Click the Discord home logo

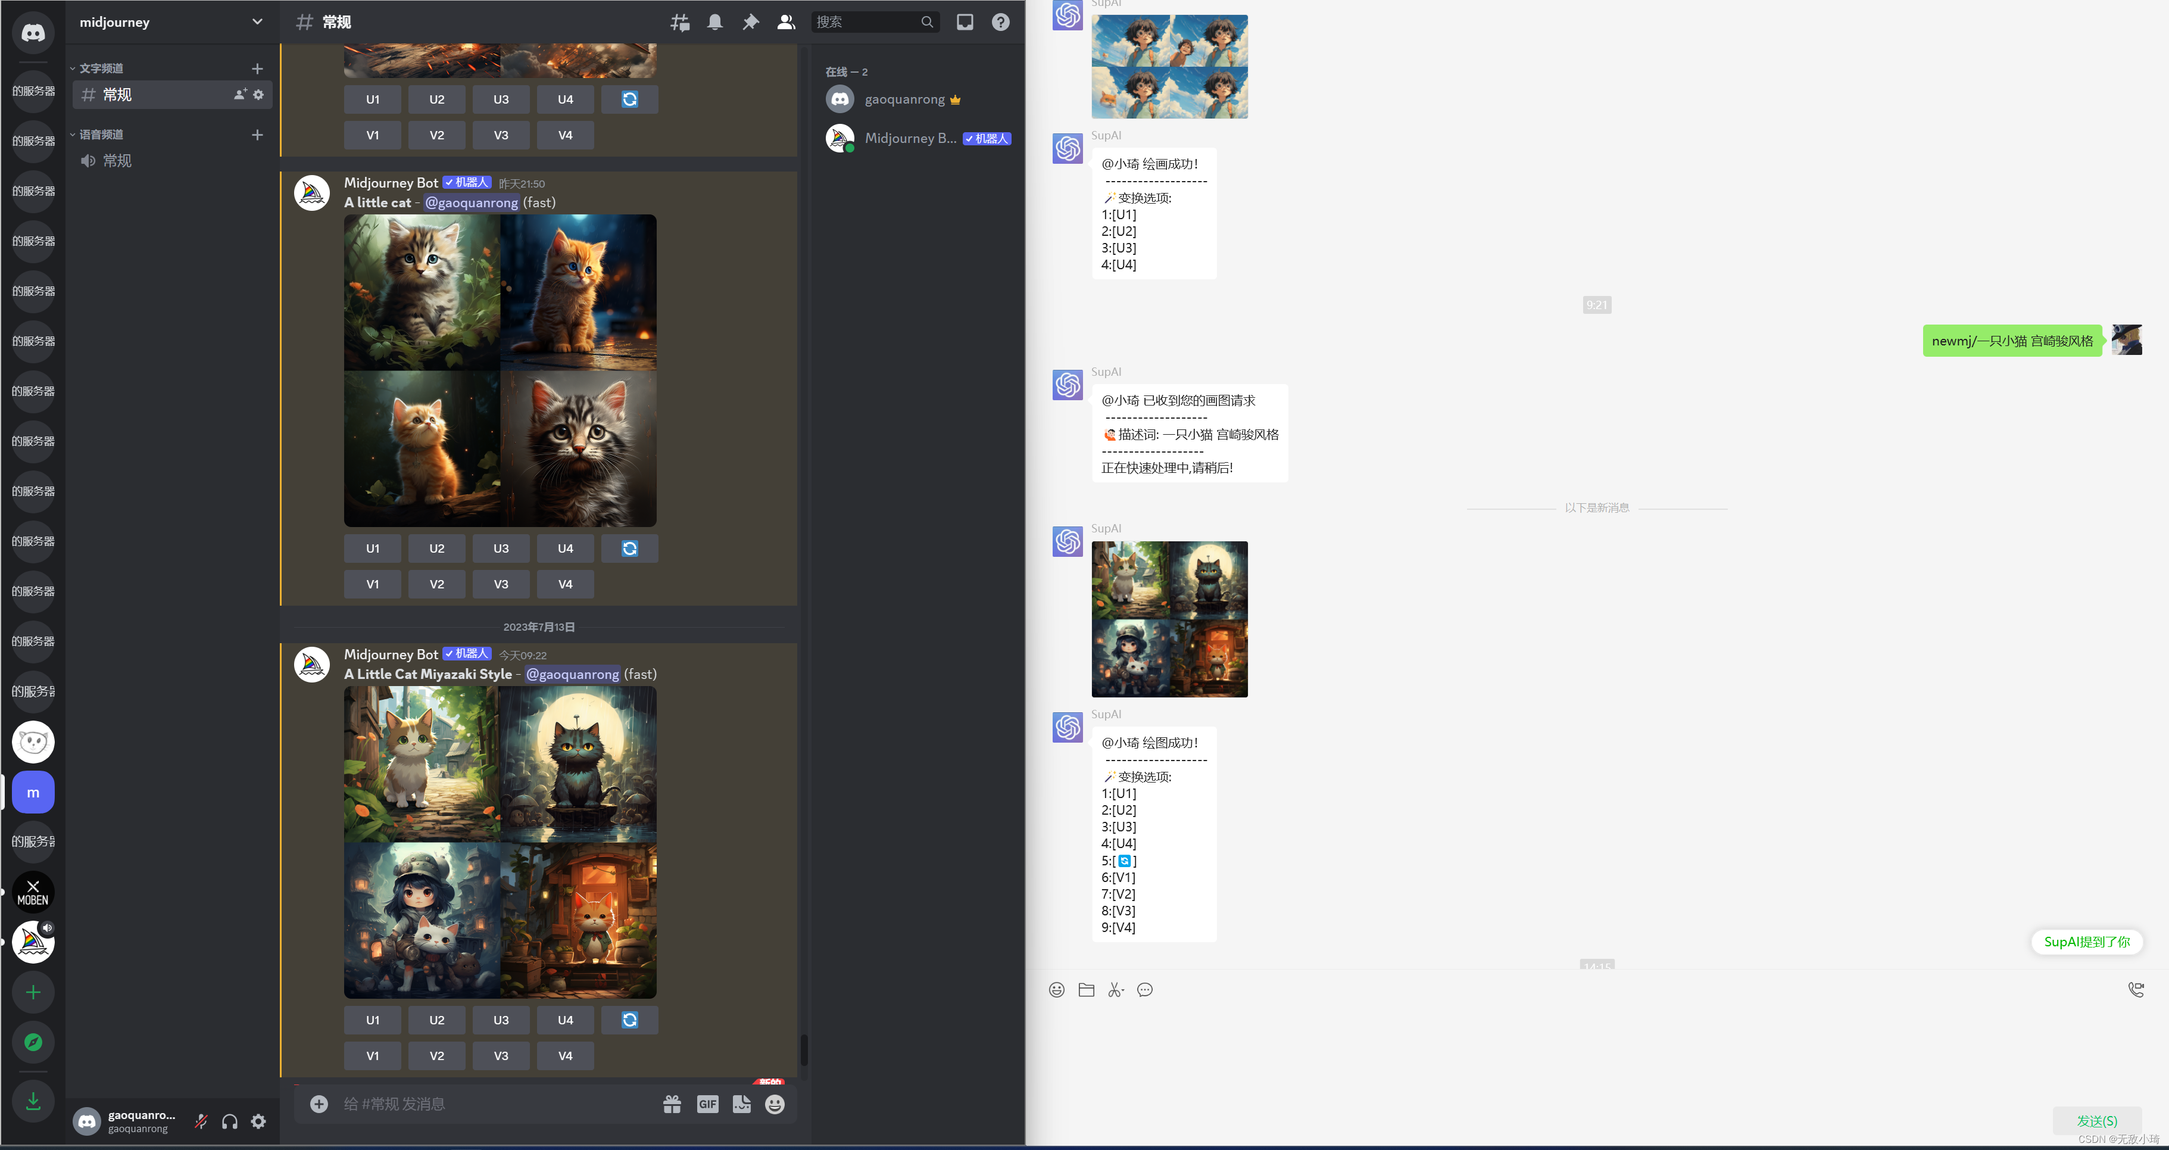click(x=33, y=33)
